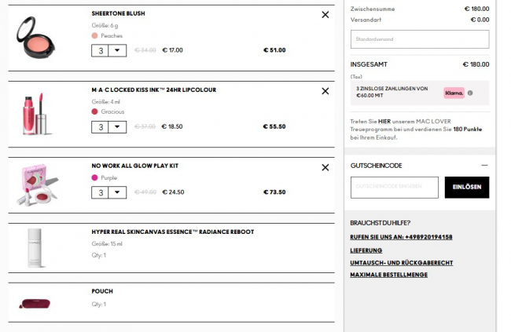The height and width of the screenshot is (332, 511).
Task: Click the Gutscheincode input field
Action: (x=395, y=187)
